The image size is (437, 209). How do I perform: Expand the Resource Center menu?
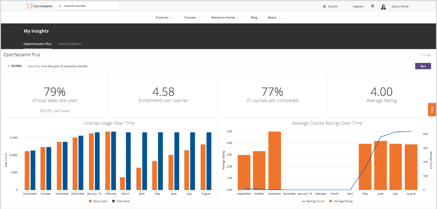(x=225, y=18)
